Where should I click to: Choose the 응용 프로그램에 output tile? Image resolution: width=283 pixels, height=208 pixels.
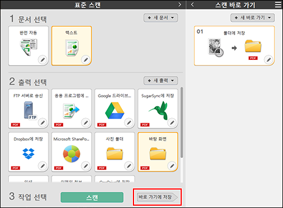71,108
